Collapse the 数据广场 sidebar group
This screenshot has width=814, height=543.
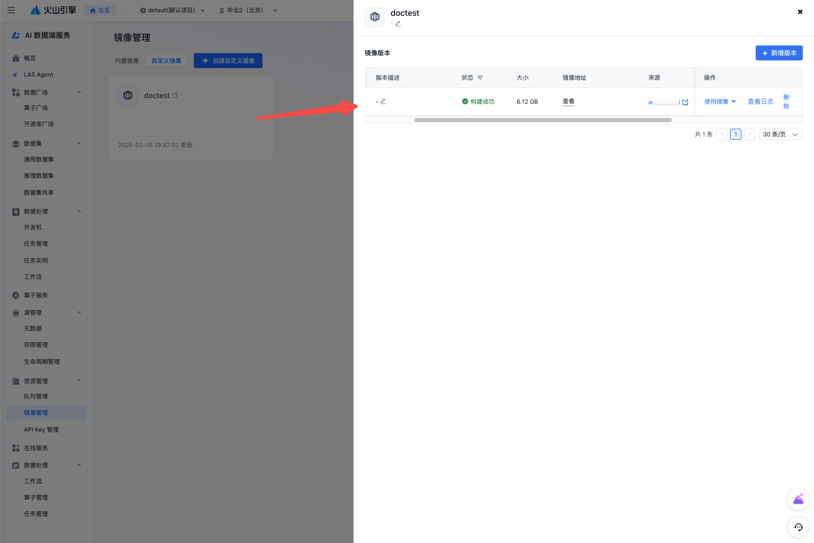coord(79,92)
